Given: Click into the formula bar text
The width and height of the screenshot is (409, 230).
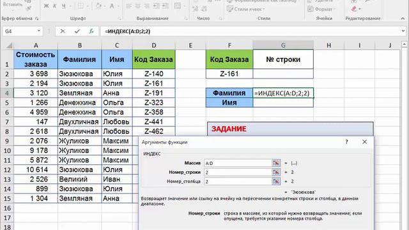Looking at the screenshot, I should [128, 31].
